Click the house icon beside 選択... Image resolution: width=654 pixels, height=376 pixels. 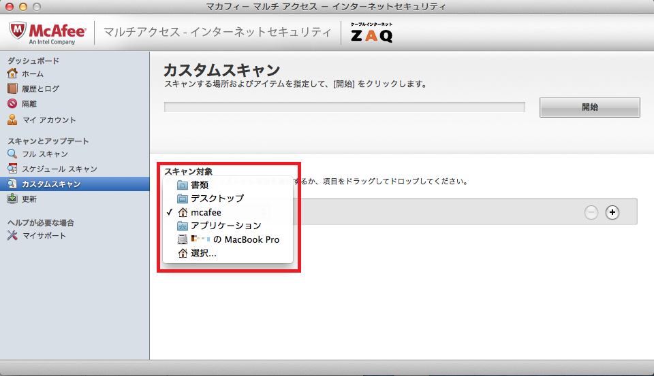tap(183, 253)
